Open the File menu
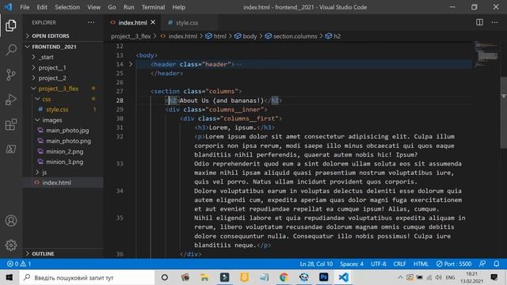Image resolution: width=507 pixels, height=285 pixels. pos(25,7)
